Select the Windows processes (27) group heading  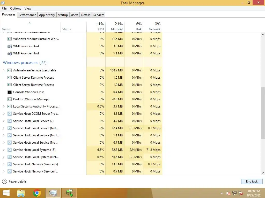pyautogui.click(x=25, y=63)
